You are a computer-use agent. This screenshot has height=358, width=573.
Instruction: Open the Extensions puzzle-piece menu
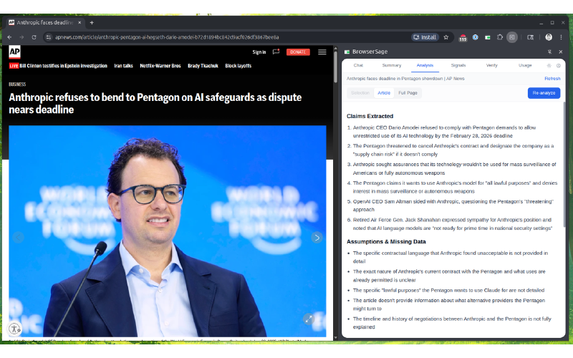tap(499, 37)
